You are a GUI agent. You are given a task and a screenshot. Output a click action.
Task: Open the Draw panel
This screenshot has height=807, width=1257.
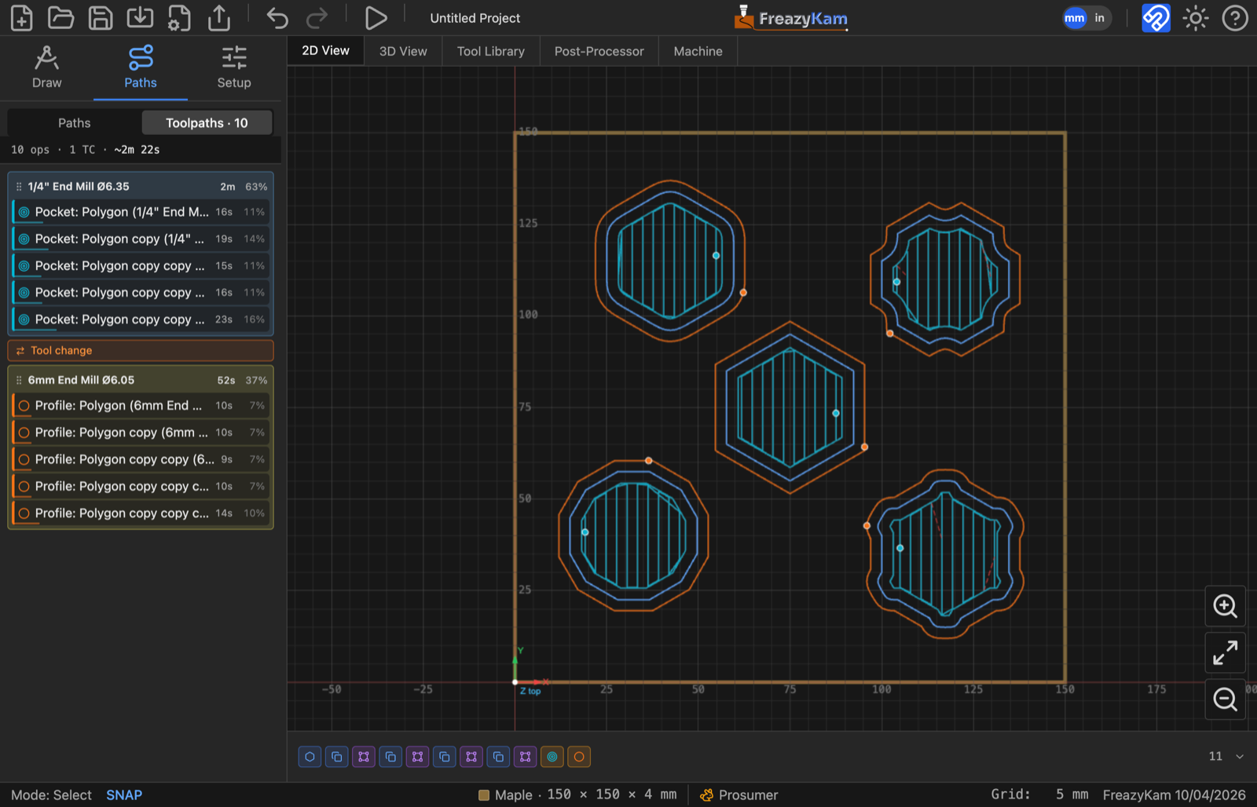coord(46,68)
